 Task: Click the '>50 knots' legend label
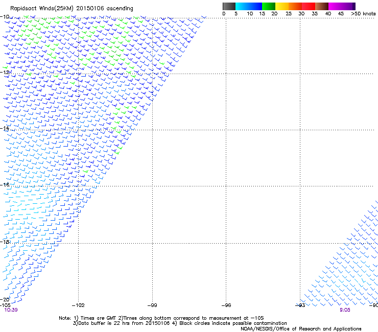click(x=363, y=14)
